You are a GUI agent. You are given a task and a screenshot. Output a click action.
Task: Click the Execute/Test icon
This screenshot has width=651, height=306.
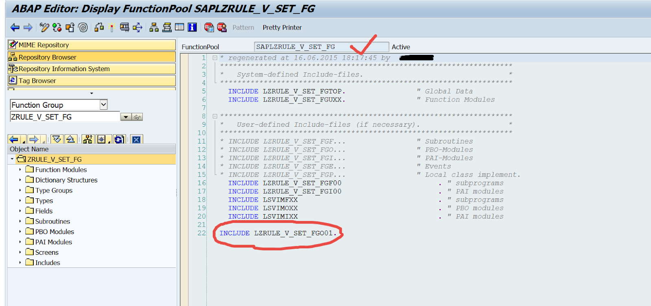click(125, 27)
